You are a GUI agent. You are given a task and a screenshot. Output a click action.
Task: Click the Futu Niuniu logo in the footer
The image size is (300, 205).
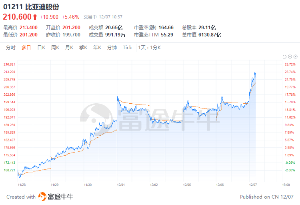(x=56, y=197)
